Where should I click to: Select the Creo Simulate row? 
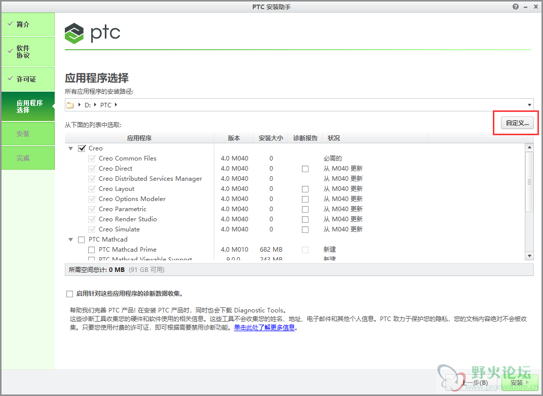tap(295, 229)
